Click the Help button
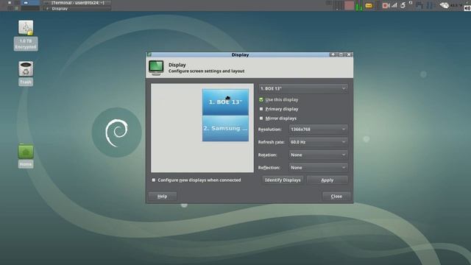The width and height of the screenshot is (471, 265). point(162,197)
